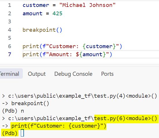Click line number 7 in the gutter
This screenshot has width=159, height=138.
point(10,54)
